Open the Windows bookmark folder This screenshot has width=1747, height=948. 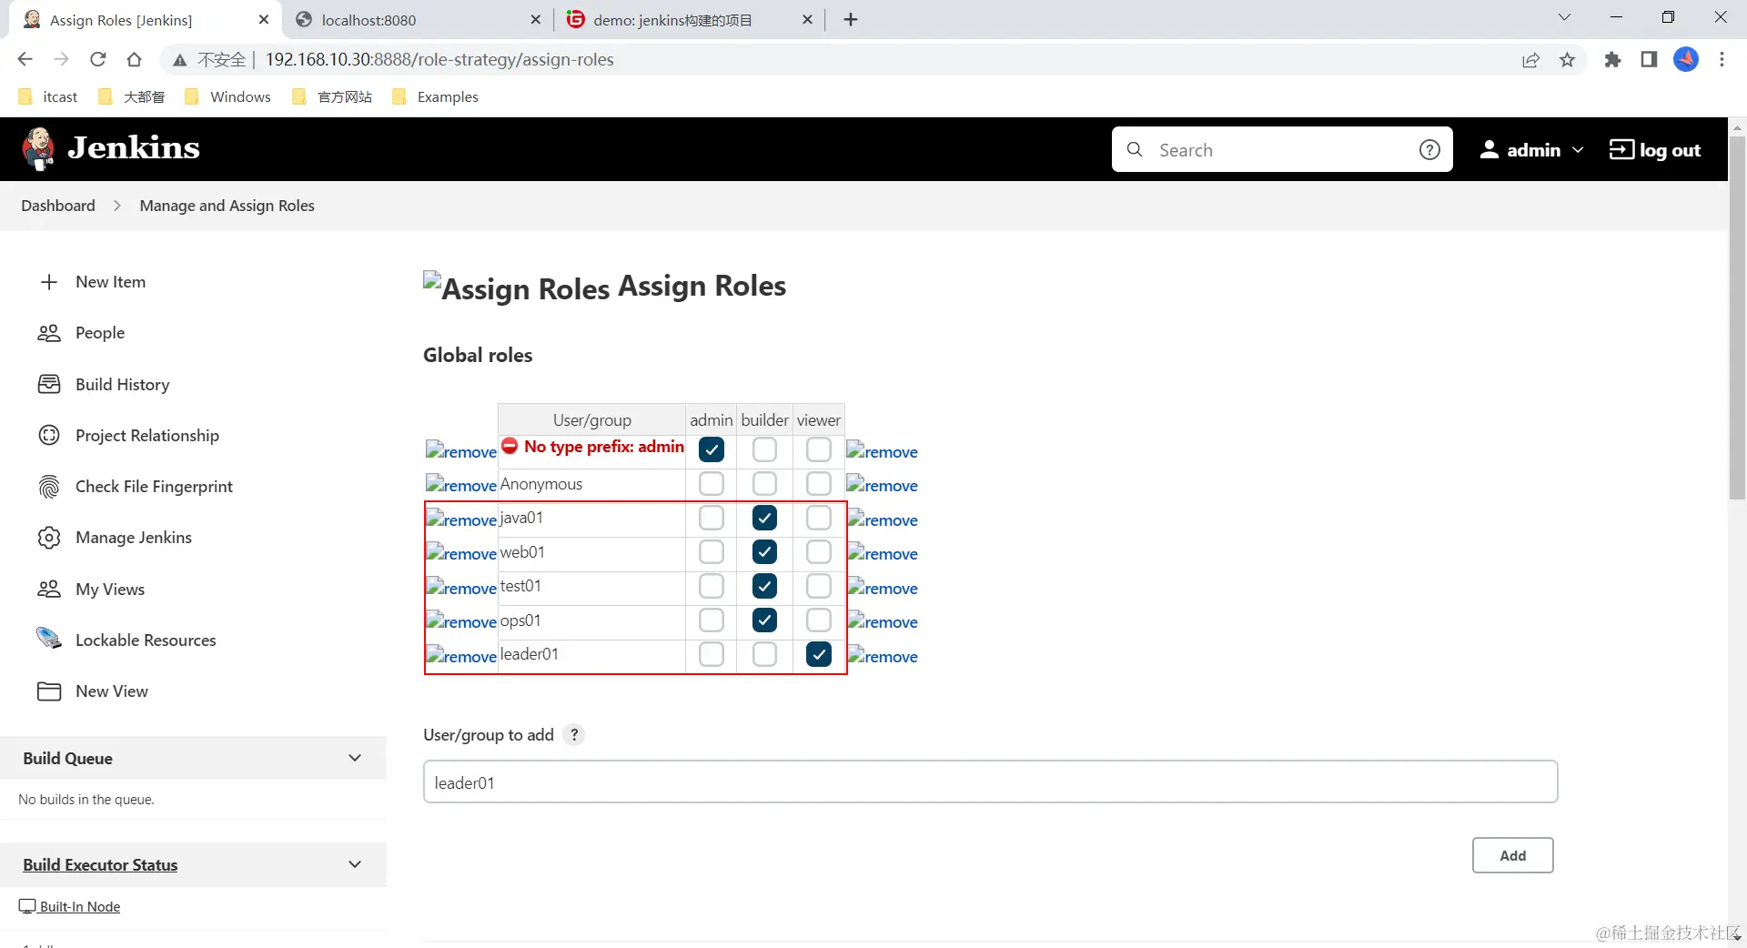coord(227,96)
